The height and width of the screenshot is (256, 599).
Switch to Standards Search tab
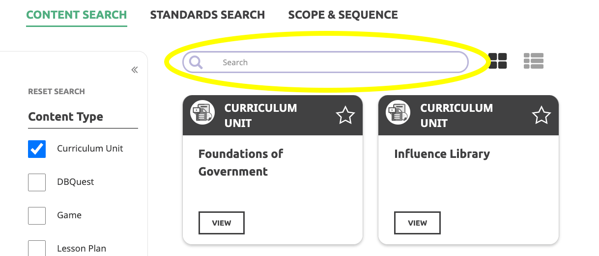[207, 15]
